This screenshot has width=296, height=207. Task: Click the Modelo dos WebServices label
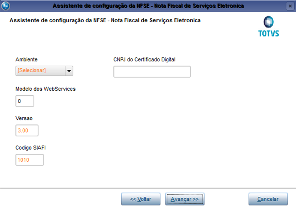(x=45, y=89)
